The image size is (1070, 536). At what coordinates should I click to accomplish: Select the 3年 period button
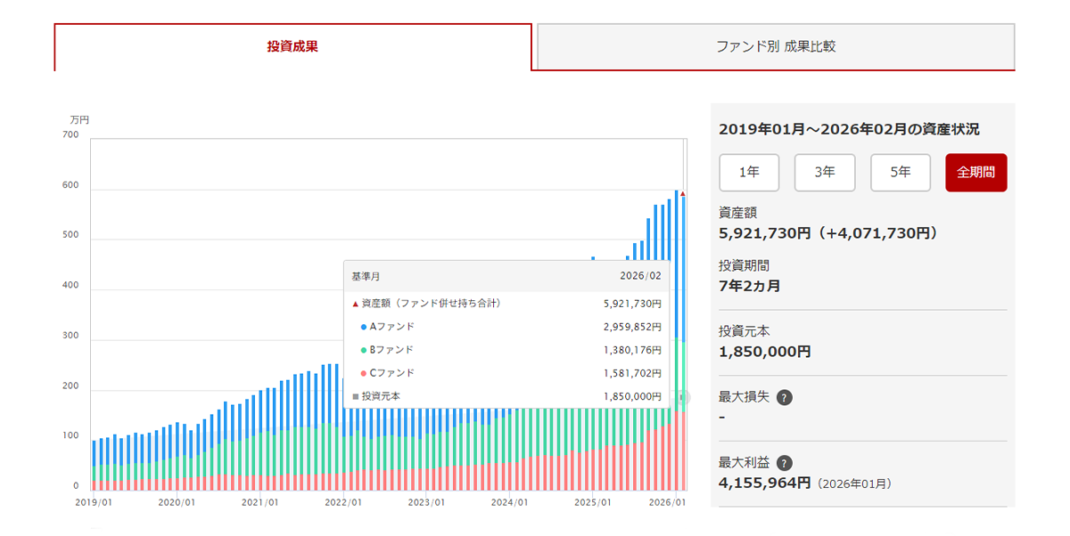point(825,173)
